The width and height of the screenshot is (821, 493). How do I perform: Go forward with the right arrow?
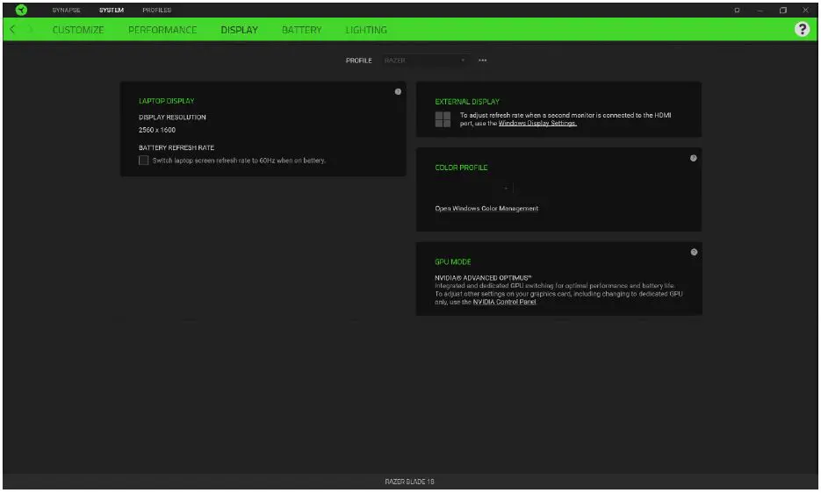pyautogui.click(x=31, y=29)
